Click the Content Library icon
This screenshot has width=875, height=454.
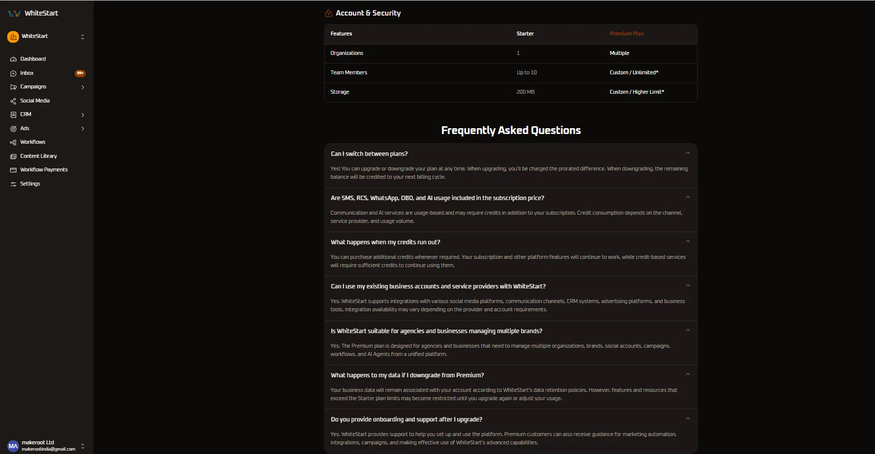coord(13,156)
